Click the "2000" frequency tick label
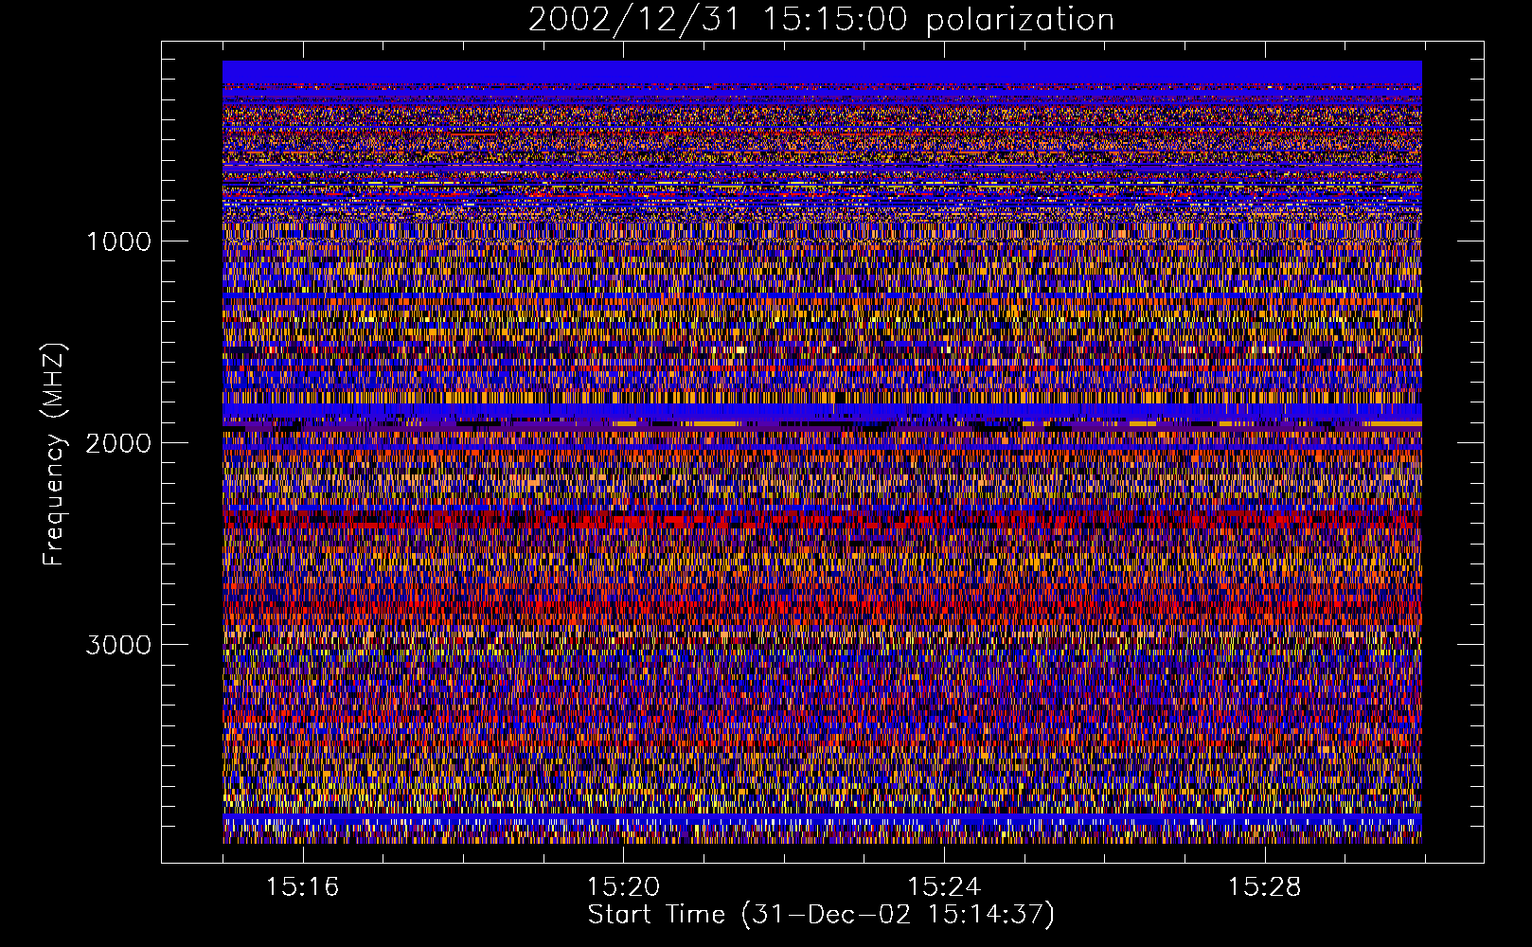 click(118, 442)
